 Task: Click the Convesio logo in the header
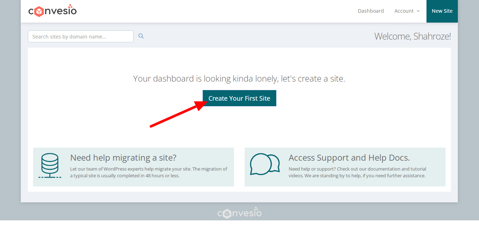point(52,11)
